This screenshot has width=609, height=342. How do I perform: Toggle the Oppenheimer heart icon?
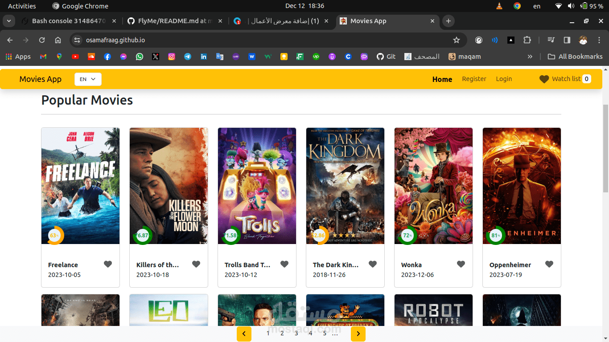point(549,264)
